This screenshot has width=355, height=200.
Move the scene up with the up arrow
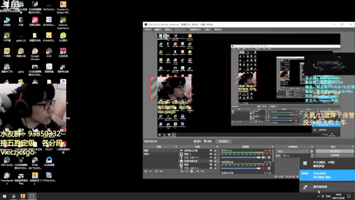tap(157, 172)
